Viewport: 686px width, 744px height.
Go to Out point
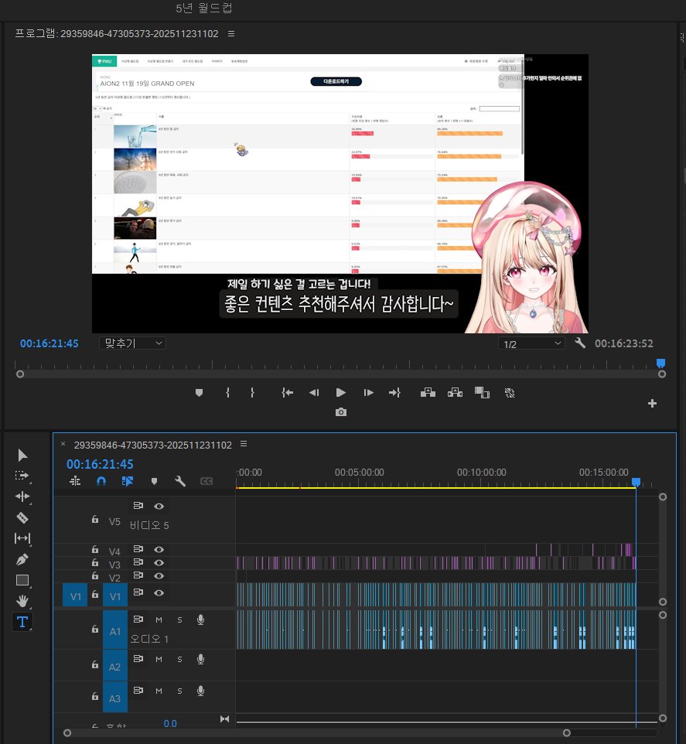click(394, 392)
